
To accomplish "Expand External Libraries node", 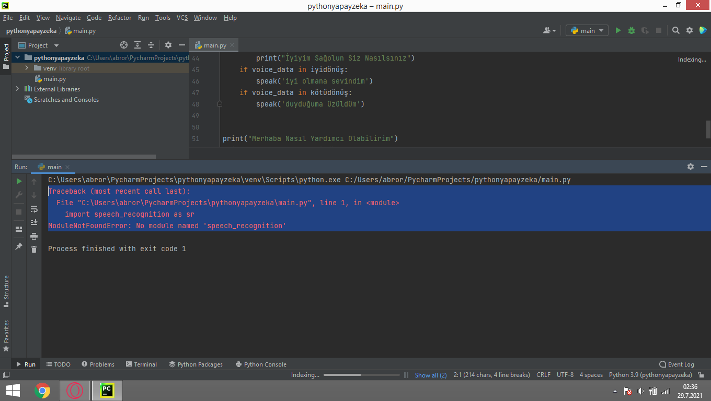I will point(17,89).
